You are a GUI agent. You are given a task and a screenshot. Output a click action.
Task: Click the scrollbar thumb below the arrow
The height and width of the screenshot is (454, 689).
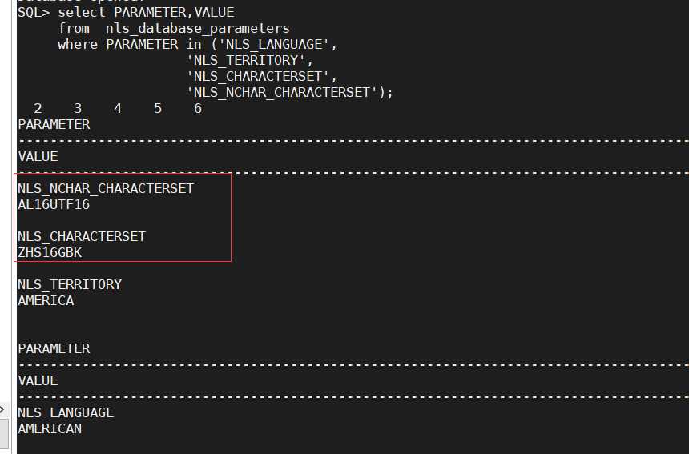click(x=4, y=433)
